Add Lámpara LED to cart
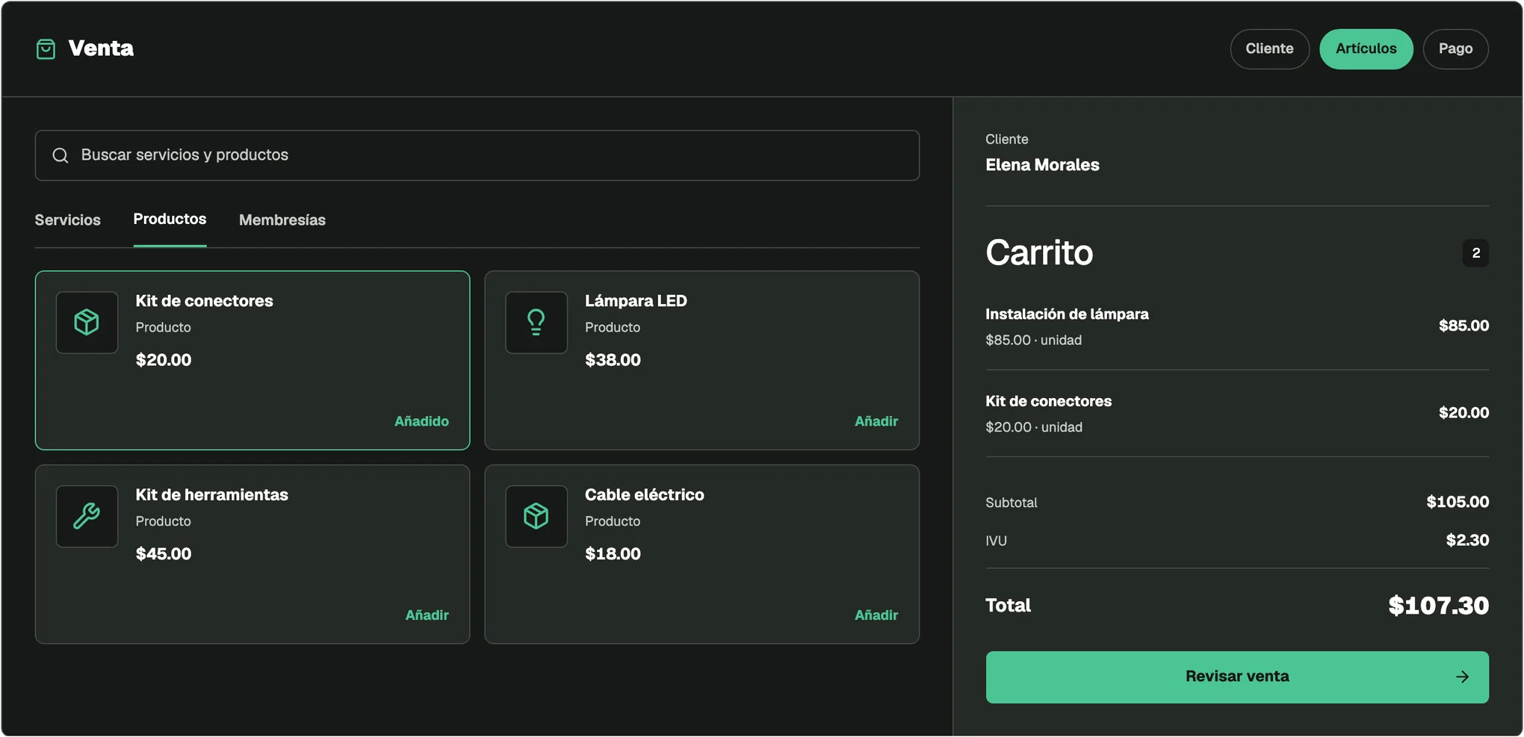 [x=876, y=421]
